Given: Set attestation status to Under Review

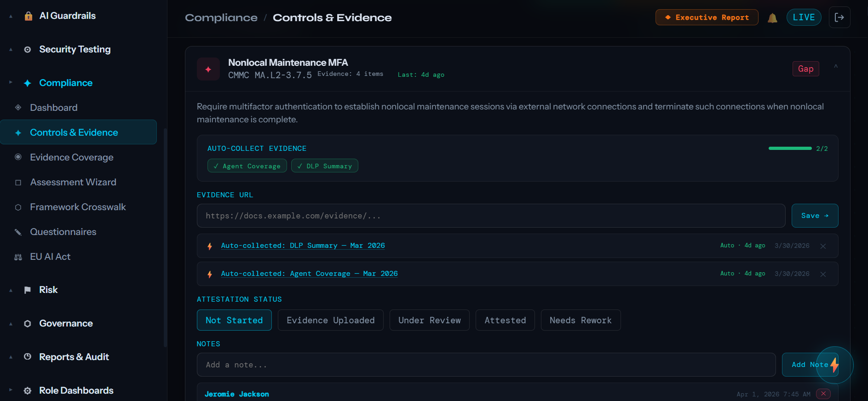Looking at the screenshot, I should pyautogui.click(x=429, y=320).
